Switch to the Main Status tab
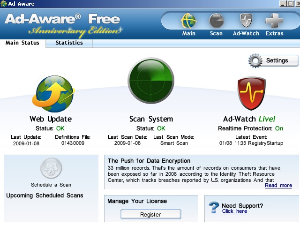Screen dimensions: 300x225 (22, 43)
